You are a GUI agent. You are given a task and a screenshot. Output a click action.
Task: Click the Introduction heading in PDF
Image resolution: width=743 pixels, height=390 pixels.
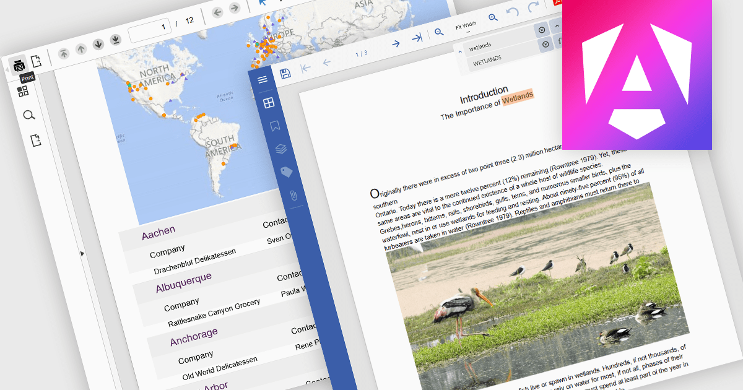point(484,95)
